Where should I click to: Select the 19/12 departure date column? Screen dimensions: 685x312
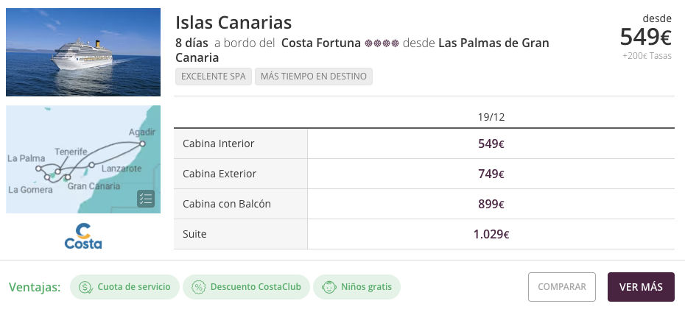491,117
